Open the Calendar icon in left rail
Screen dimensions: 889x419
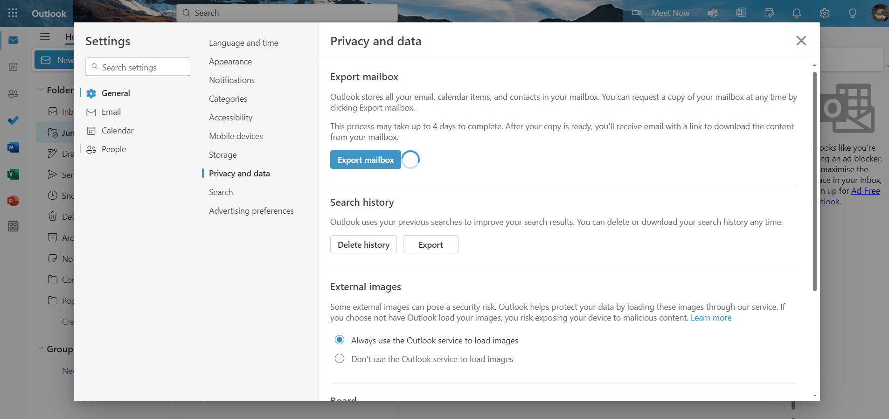pos(13,67)
